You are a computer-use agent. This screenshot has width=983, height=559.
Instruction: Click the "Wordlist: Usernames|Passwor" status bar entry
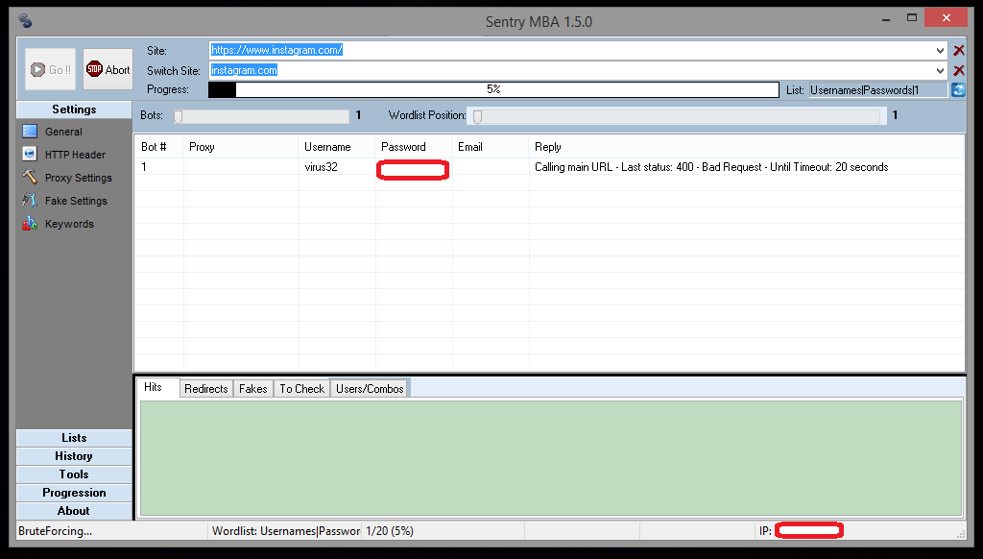286,531
